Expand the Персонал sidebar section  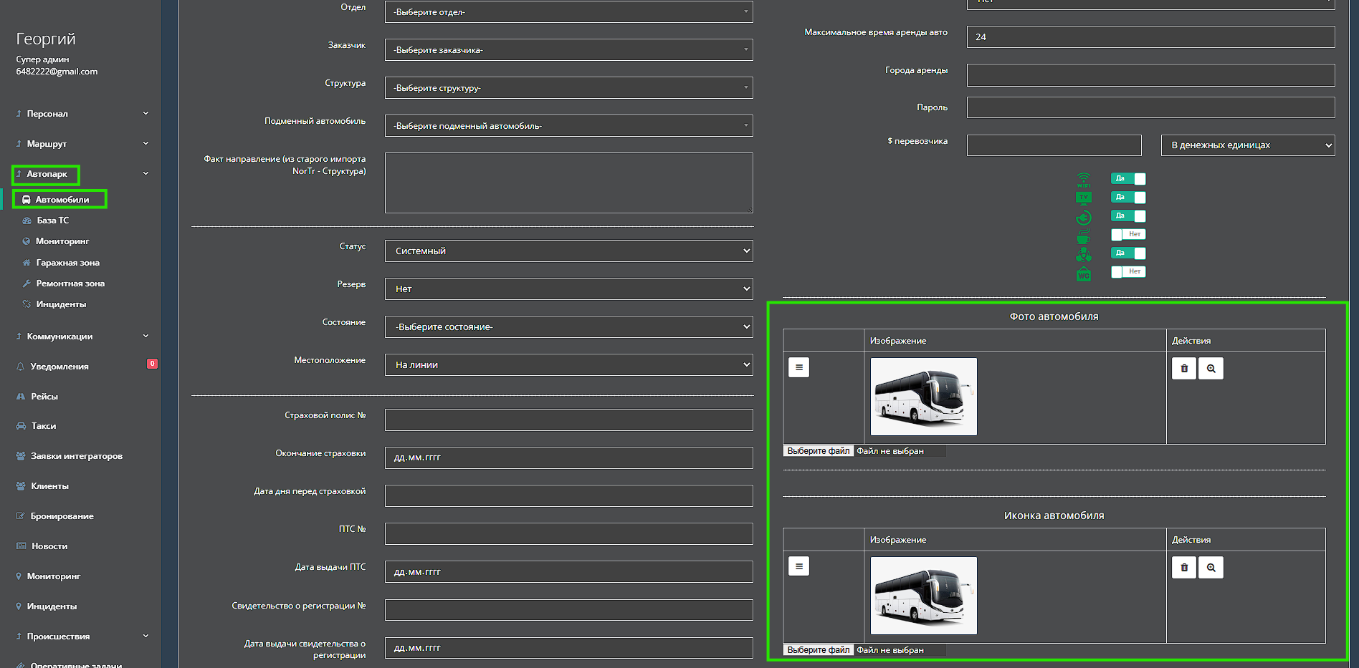(x=82, y=114)
